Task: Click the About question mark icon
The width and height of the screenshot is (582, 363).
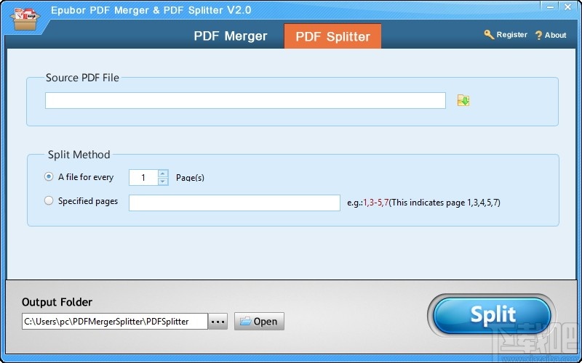Action: tap(538, 35)
